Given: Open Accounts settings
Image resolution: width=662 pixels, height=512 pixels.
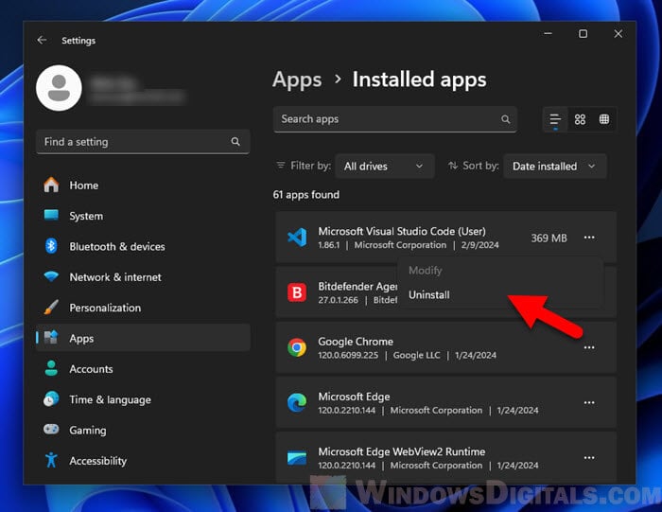Looking at the screenshot, I should click(x=143, y=369).
